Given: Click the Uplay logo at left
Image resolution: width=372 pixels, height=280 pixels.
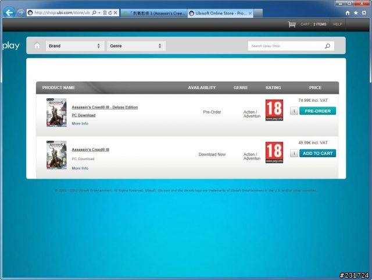Looking at the screenshot, I should coord(11,45).
